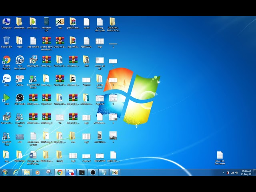The width and height of the screenshot is (256, 192).
Task: Open the Computer desktop icon
Action: point(6,23)
